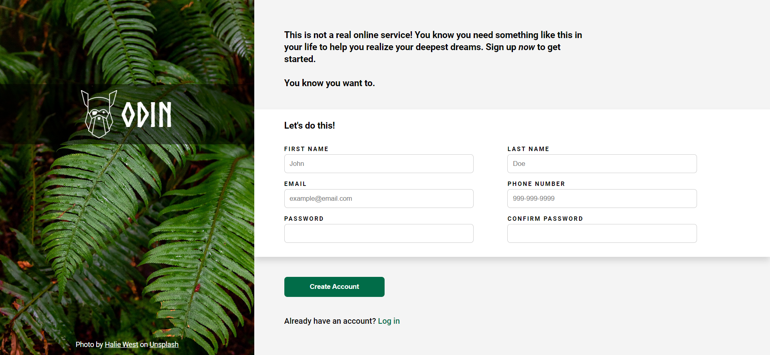Click the "You know you want to." text

pos(329,83)
